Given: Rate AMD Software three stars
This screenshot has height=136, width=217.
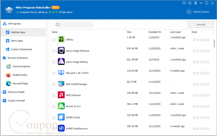Looking at the screenshot, I should (x=201, y=95).
